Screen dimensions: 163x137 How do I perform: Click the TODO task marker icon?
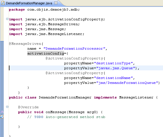point(2,117)
